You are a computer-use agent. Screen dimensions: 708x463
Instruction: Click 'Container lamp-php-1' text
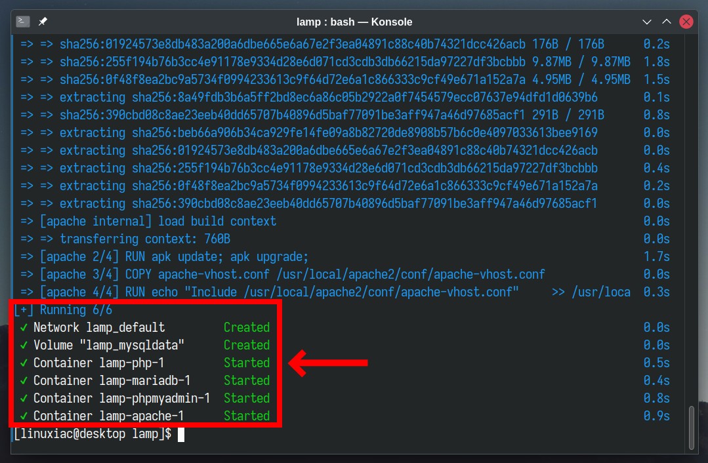point(99,363)
